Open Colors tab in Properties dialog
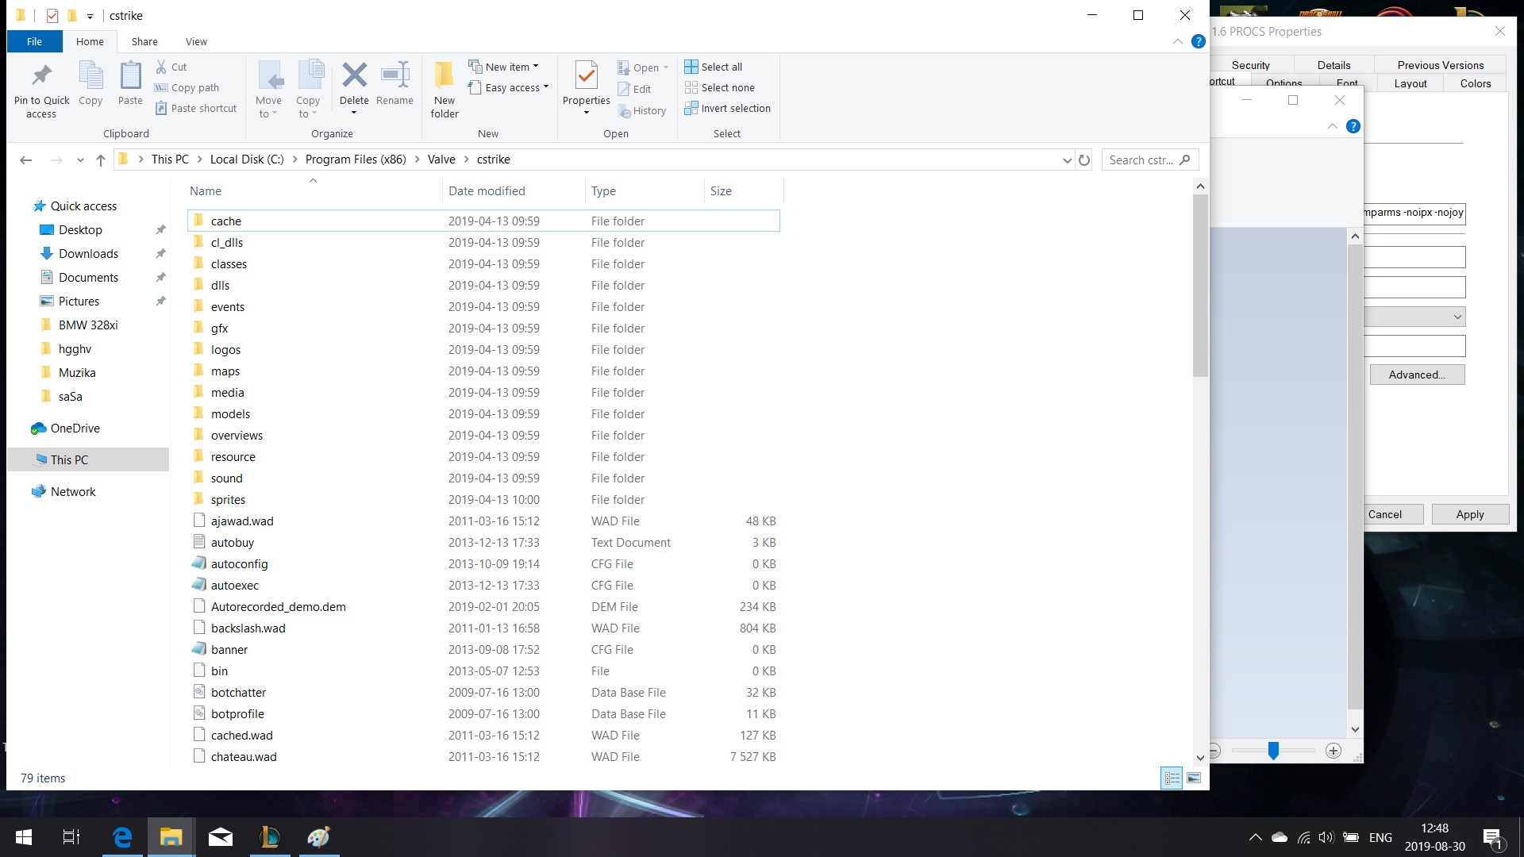Screen dimensions: 1524x857 (1476, 83)
